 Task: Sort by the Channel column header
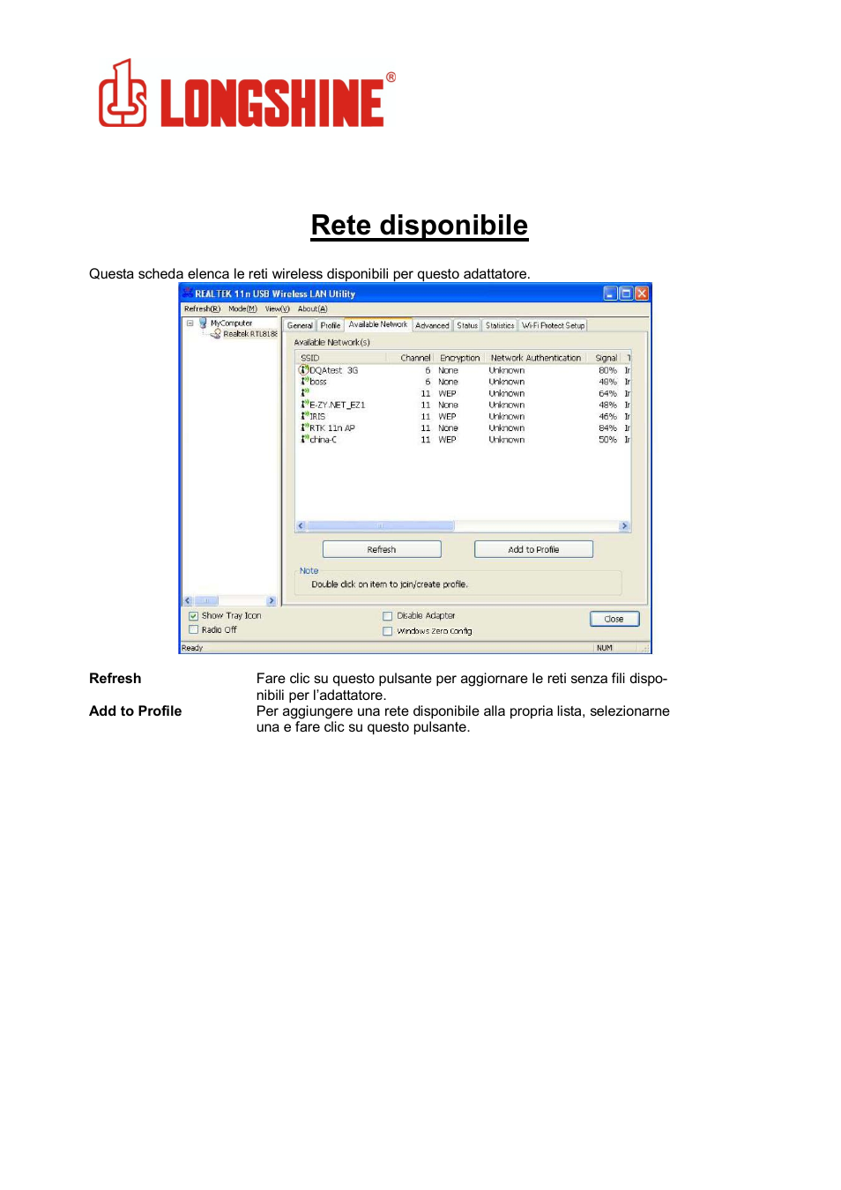point(411,358)
